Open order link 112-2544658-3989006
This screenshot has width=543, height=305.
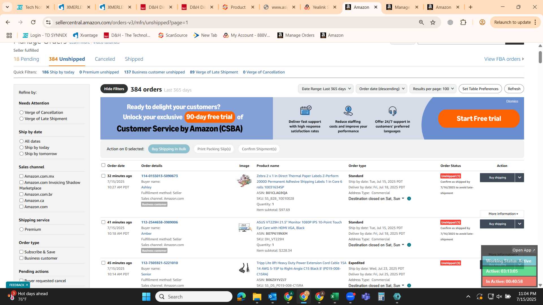160,222
